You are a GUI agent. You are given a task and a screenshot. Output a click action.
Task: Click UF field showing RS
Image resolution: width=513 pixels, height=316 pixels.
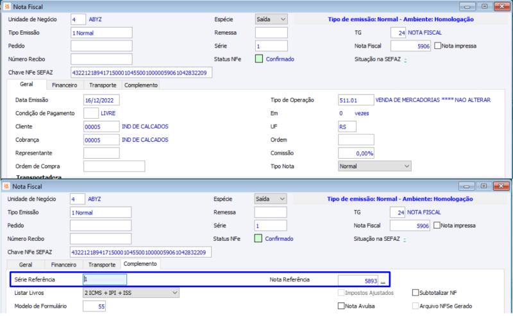click(x=347, y=127)
